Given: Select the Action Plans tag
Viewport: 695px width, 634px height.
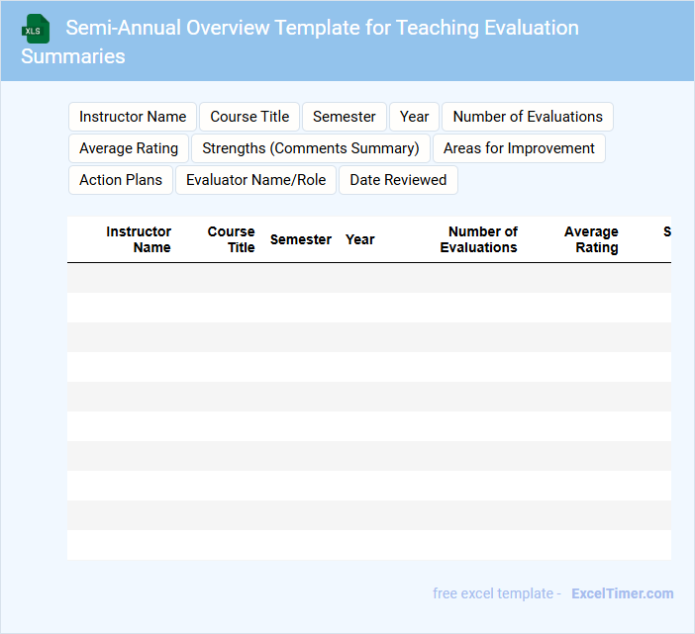Looking at the screenshot, I should [x=121, y=180].
